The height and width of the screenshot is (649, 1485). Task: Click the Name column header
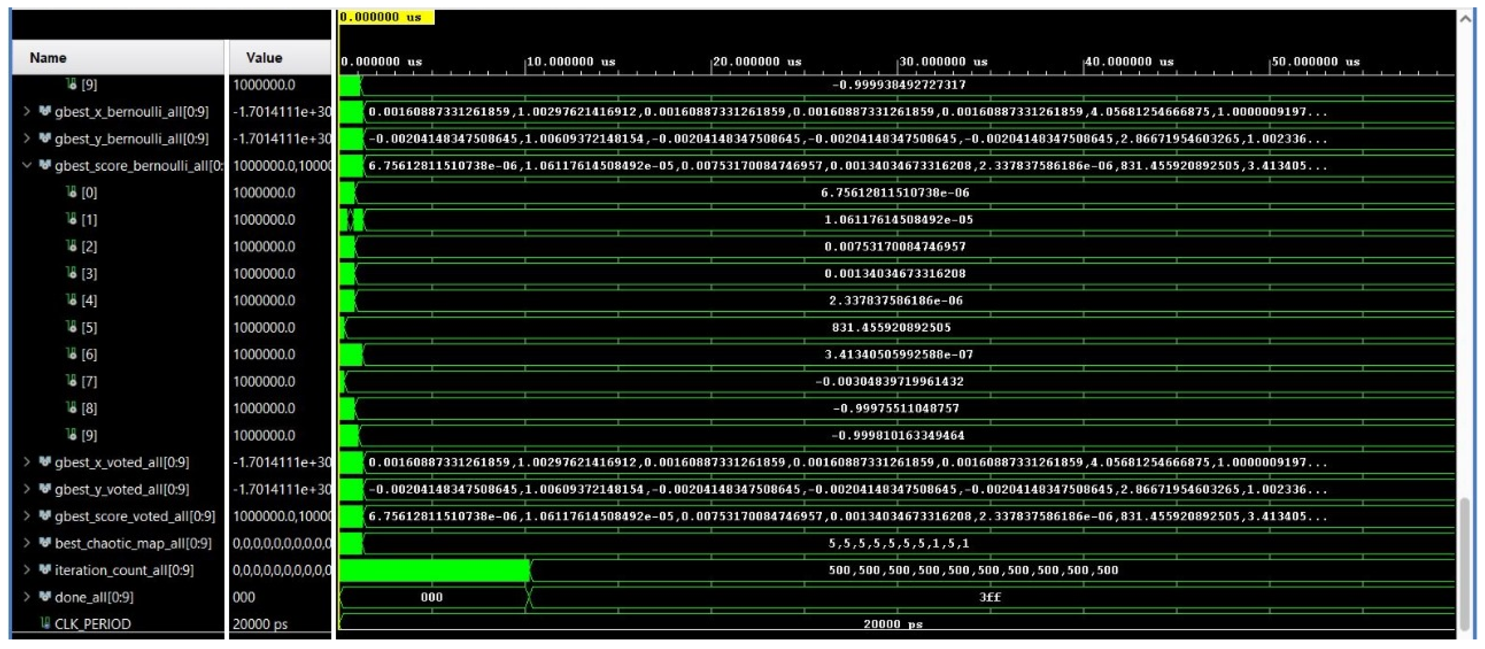[49, 58]
